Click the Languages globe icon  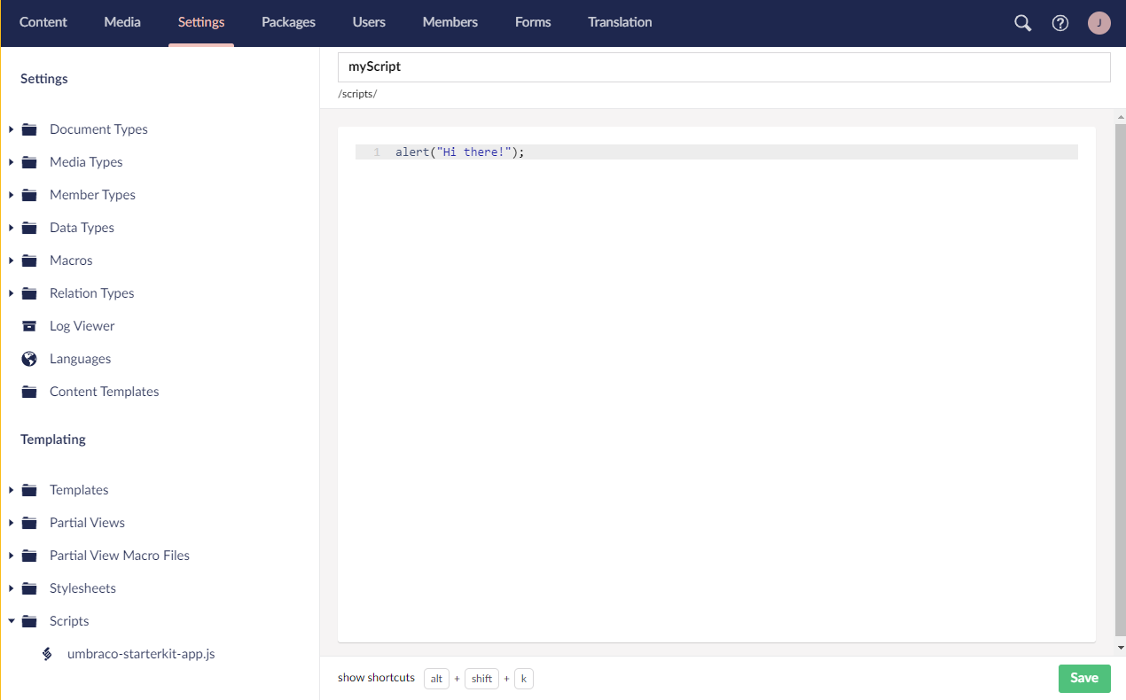[x=29, y=359]
